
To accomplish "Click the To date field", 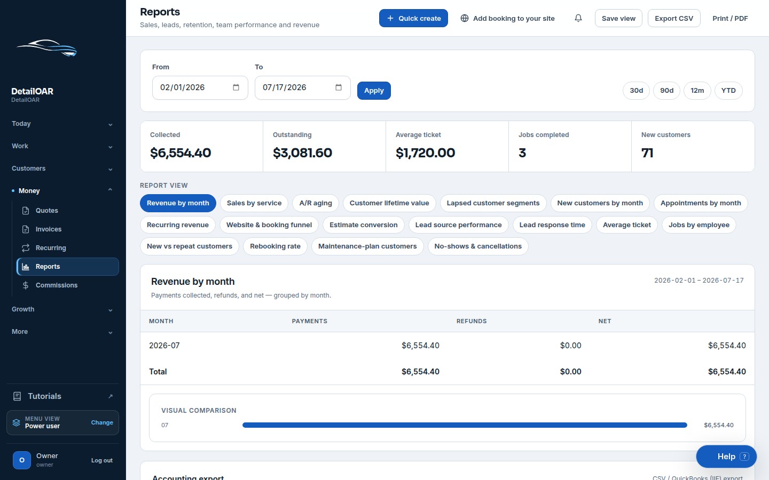I will click(303, 87).
